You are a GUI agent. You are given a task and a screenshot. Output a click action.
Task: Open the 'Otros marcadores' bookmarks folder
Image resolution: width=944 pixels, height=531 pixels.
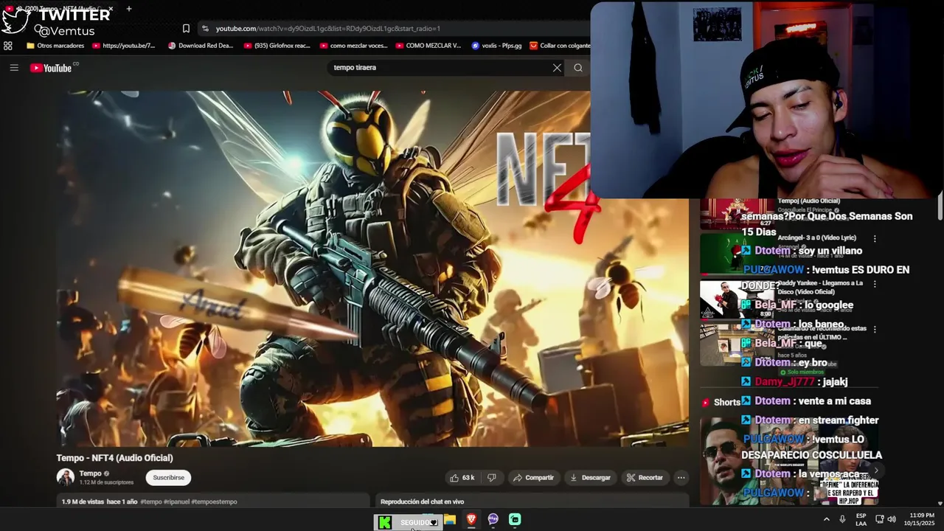(x=55, y=46)
